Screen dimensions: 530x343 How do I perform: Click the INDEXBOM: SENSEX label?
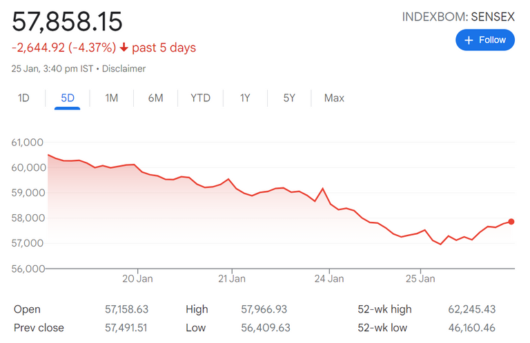(458, 17)
